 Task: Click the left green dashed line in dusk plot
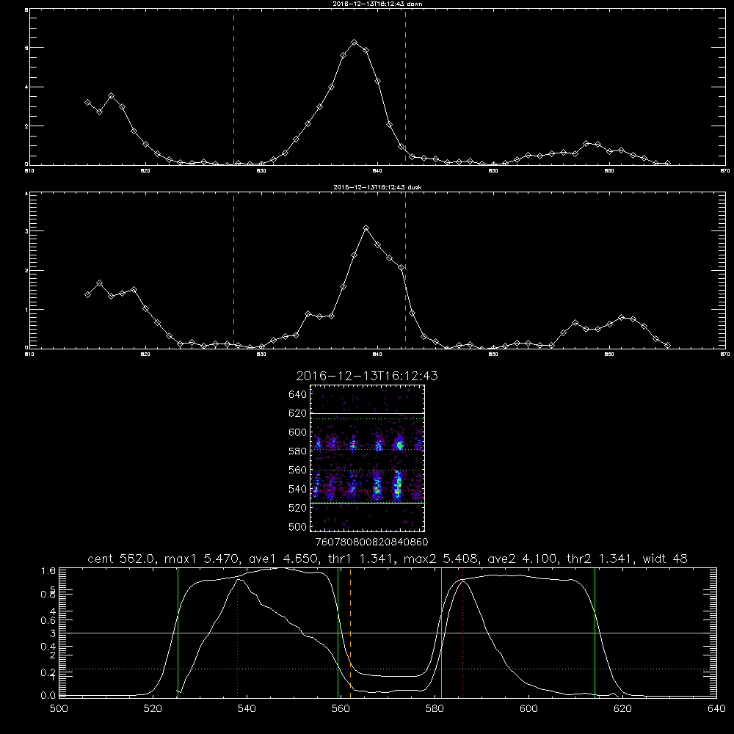pos(233,271)
